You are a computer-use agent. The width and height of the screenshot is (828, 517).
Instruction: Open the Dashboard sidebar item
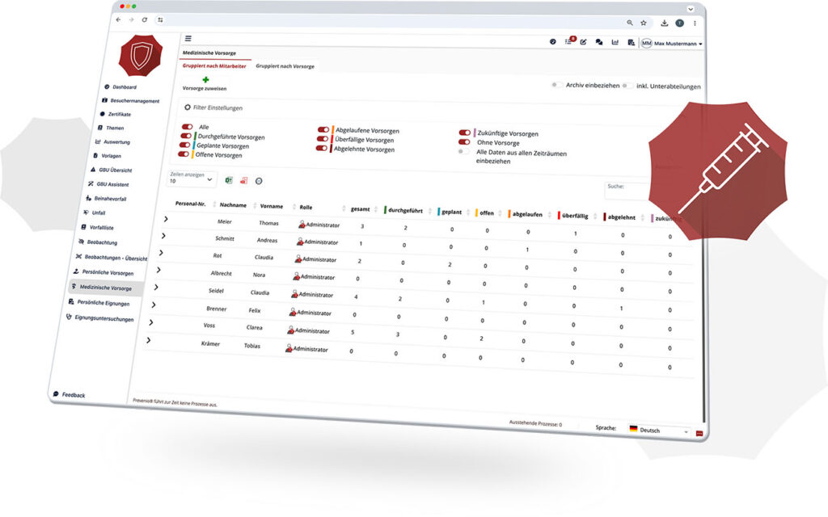click(x=120, y=87)
